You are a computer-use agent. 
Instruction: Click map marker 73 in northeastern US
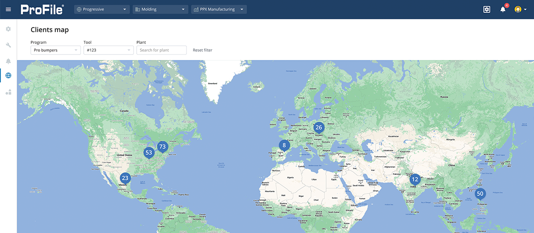coord(162,147)
